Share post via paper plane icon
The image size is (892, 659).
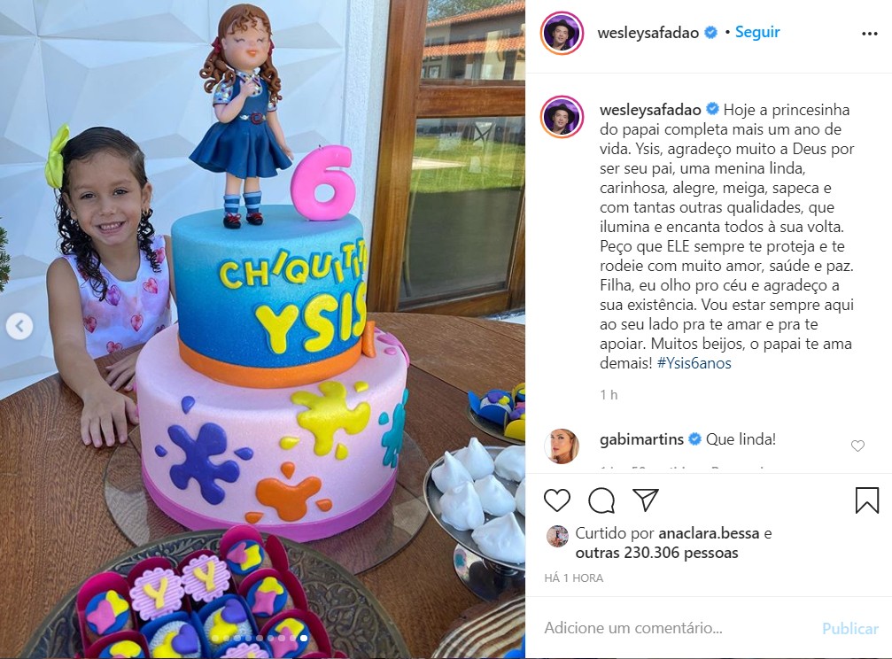646,500
